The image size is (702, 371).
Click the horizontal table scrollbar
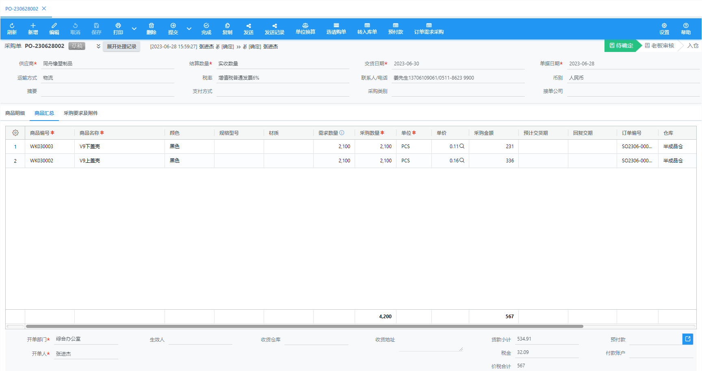[x=304, y=326]
